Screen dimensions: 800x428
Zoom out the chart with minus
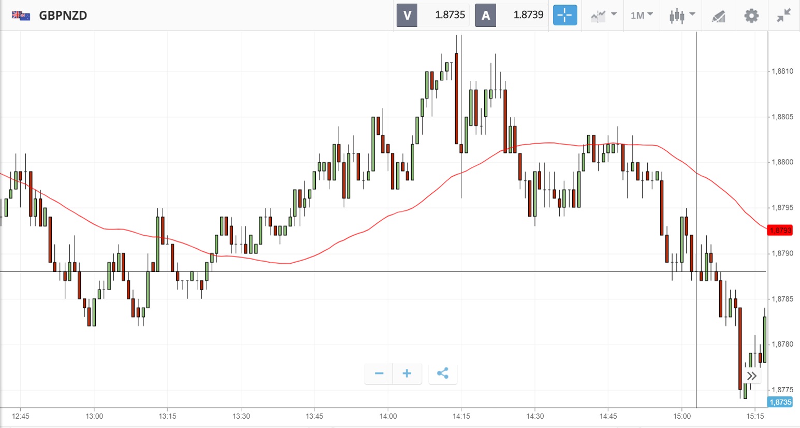(379, 373)
